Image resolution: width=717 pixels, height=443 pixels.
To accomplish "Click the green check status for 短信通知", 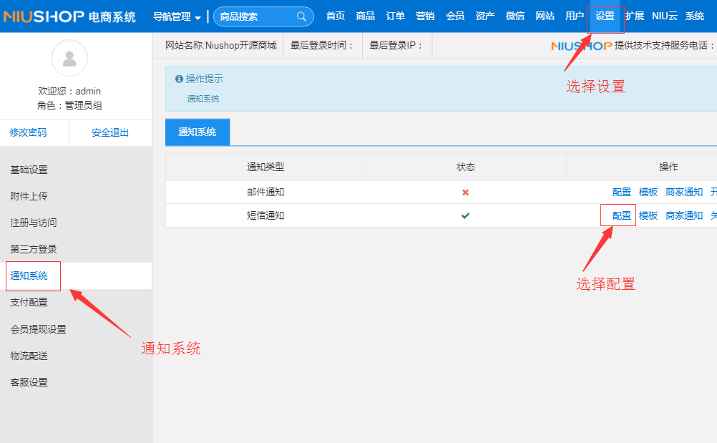I will tap(465, 215).
